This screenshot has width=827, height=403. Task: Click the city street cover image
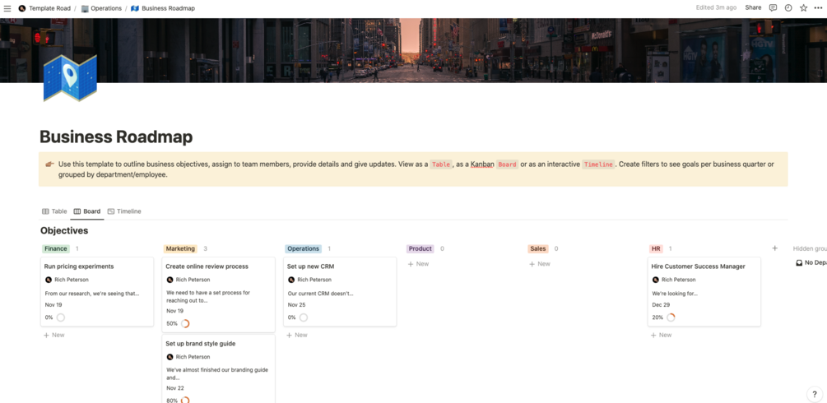point(413,50)
